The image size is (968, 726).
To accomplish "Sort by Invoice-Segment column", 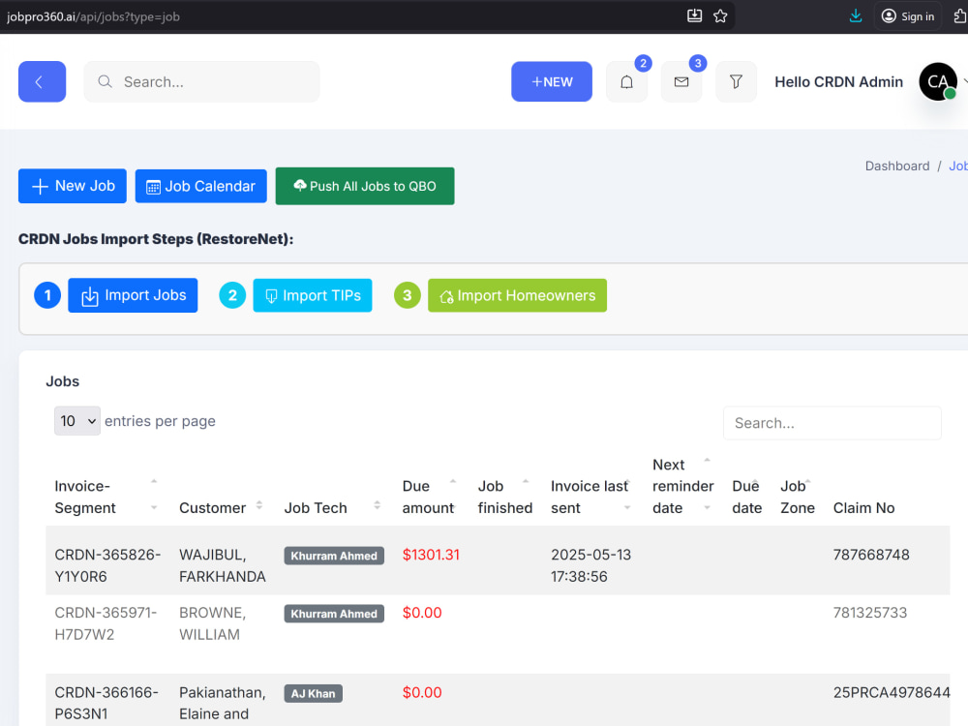I will pyautogui.click(x=105, y=497).
